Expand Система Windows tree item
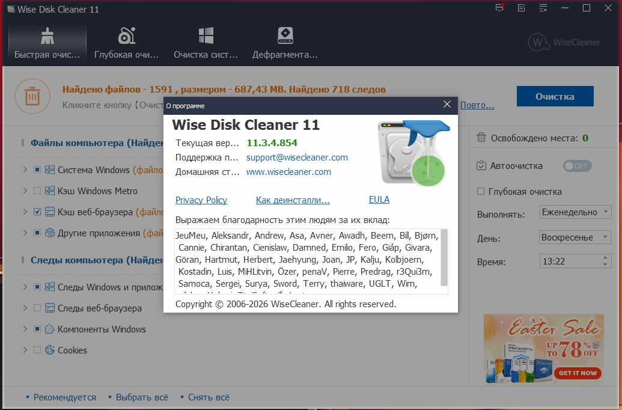 point(25,170)
